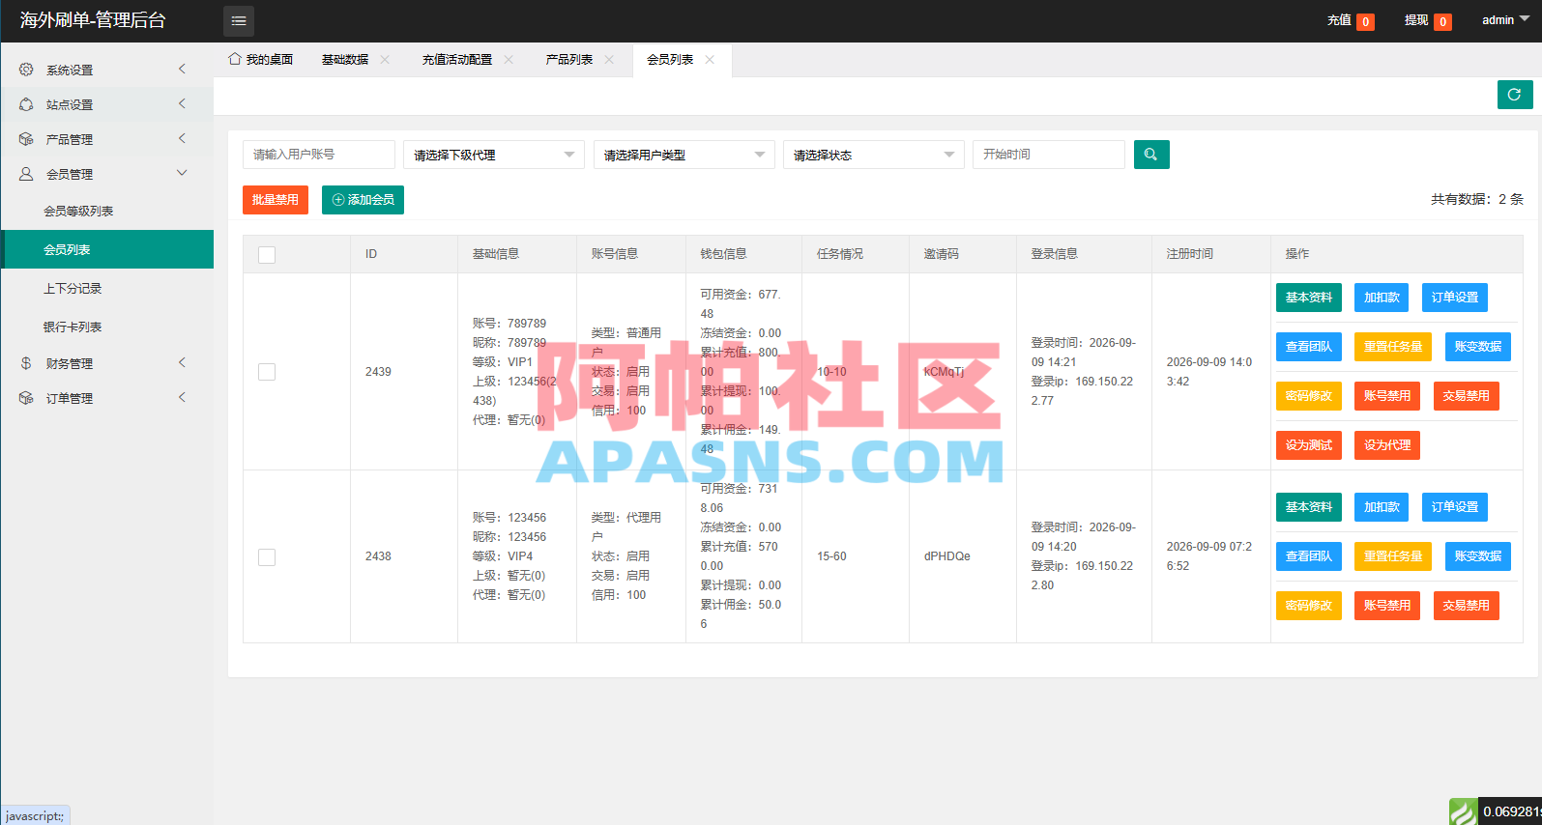The image size is (1542, 825).
Task: Open 上下分记录 in the sidebar
Action: [x=73, y=288]
